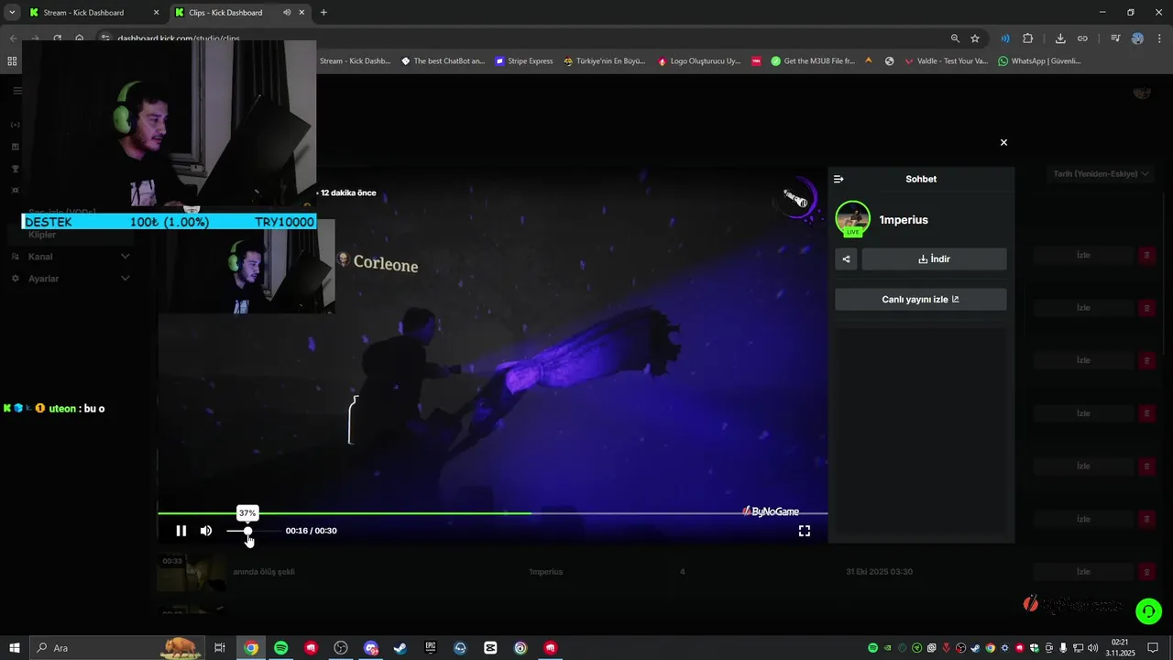Open the Chrome three-dot menu
The width and height of the screenshot is (1173, 660).
[x=1158, y=38]
